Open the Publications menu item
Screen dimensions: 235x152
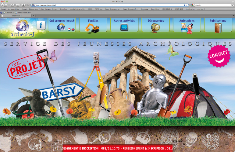pyautogui.click(x=218, y=21)
